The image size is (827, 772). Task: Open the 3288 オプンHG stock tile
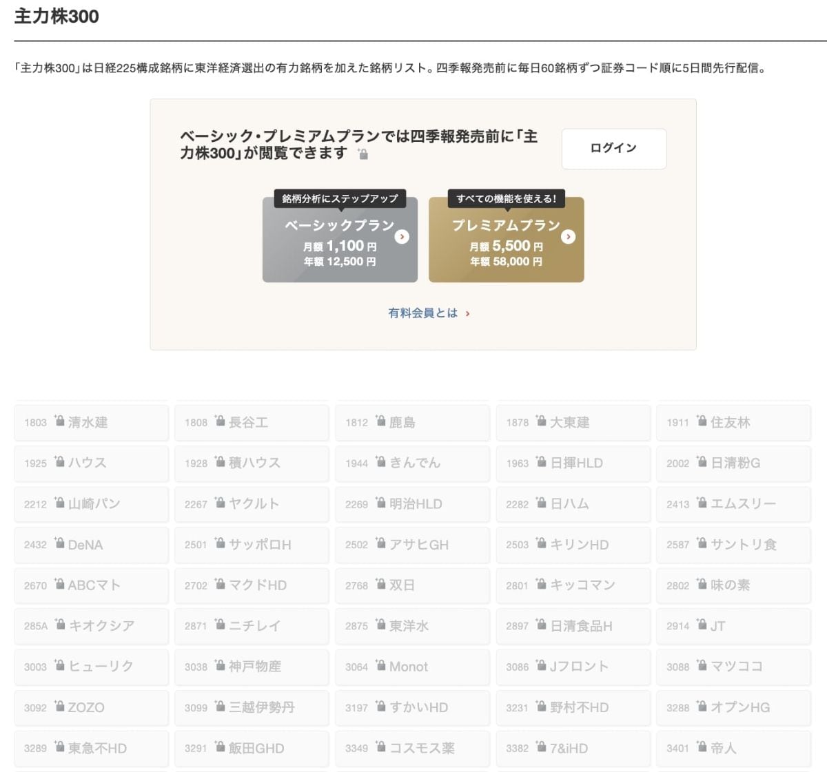pos(734,707)
